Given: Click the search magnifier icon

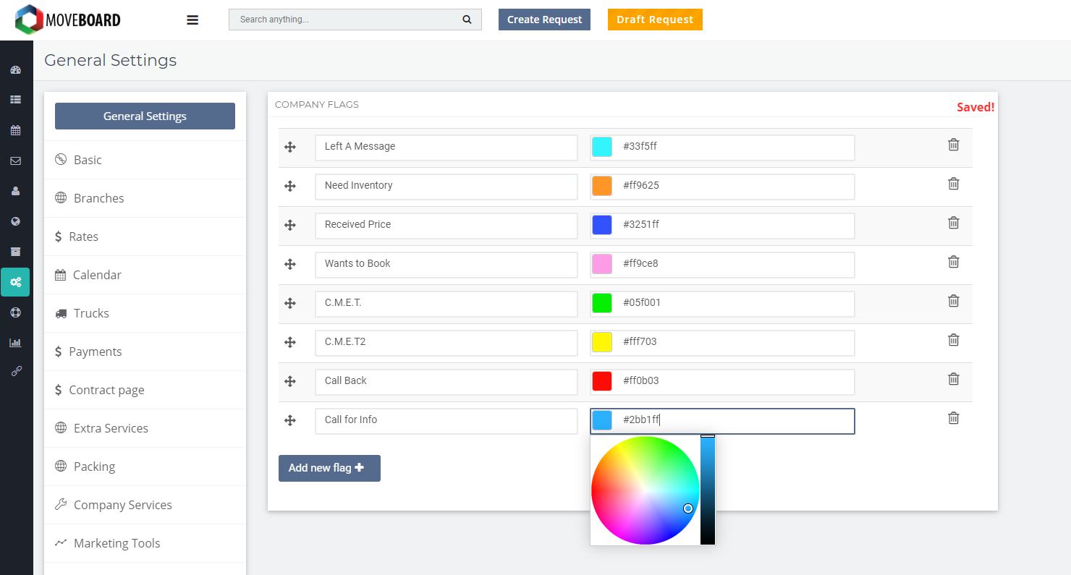Looking at the screenshot, I should pos(467,20).
